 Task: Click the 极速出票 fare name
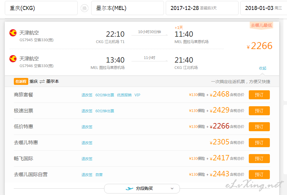click(23, 111)
